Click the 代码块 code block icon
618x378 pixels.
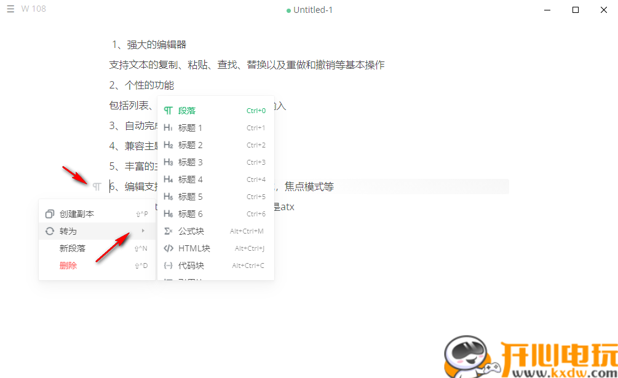[x=167, y=265]
